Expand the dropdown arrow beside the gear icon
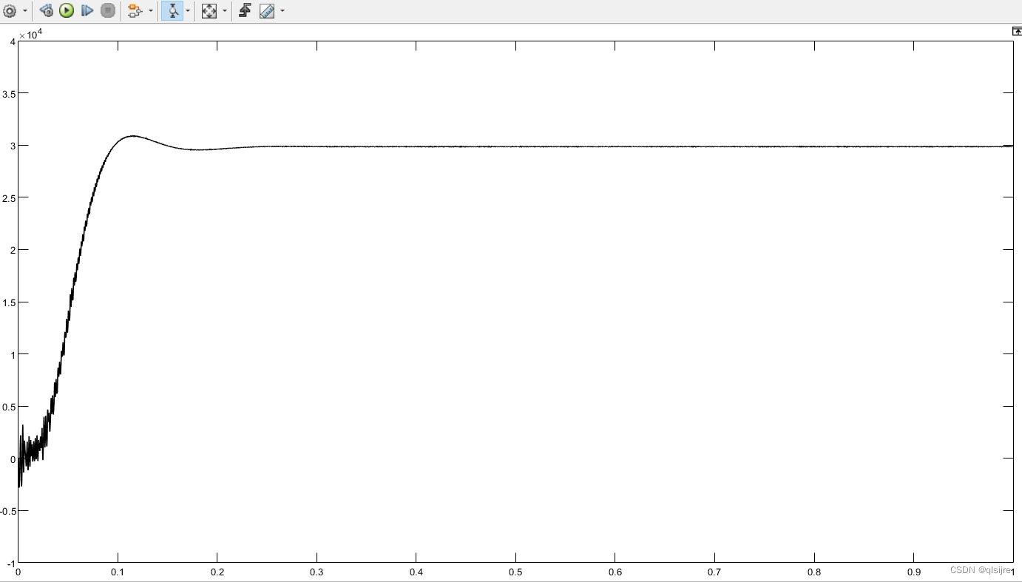Screen dimensions: 1022x582 [x=25, y=11]
